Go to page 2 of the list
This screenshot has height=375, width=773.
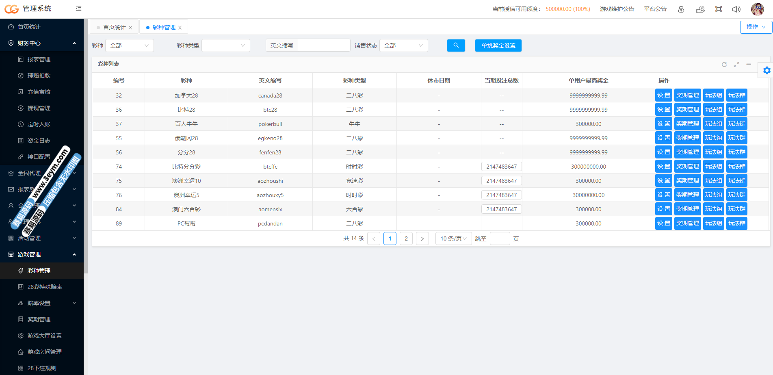[x=406, y=238]
